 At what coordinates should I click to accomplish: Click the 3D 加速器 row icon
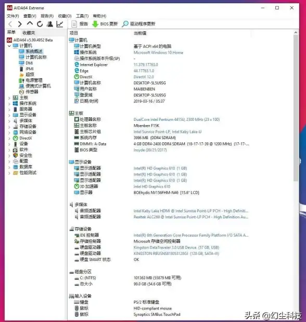pos(76,186)
